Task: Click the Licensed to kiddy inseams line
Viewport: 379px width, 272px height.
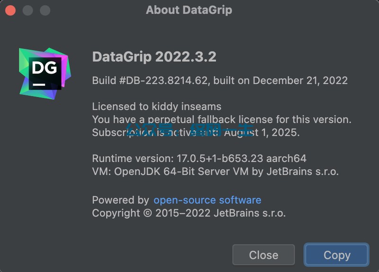Action: tap(156, 106)
